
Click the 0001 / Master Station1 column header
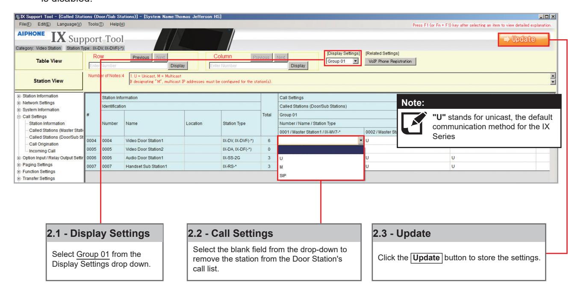[x=321, y=132]
